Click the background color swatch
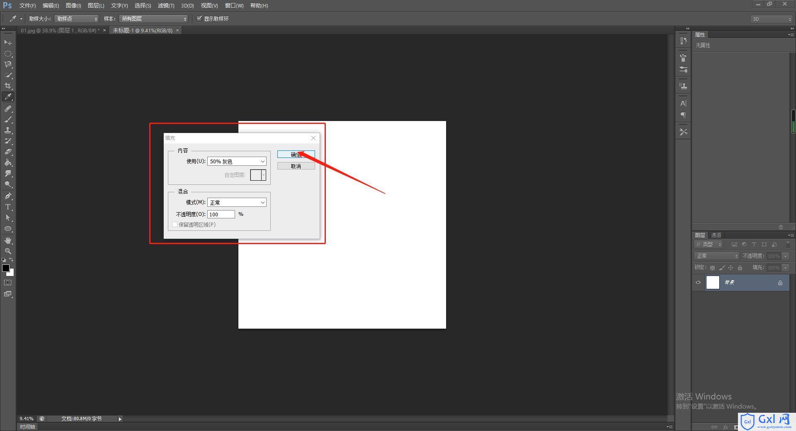Viewport: 796px width, 431px height. click(12, 274)
